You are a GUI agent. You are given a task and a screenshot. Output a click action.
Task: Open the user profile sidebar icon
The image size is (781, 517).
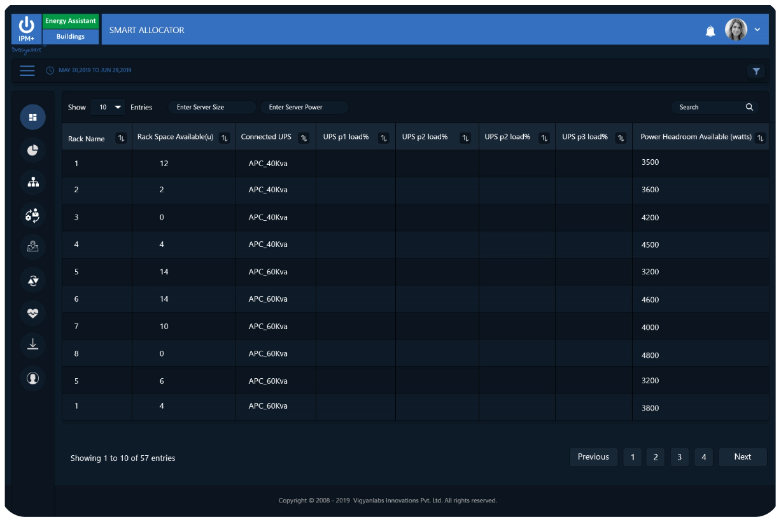click(x=33, y=378)
